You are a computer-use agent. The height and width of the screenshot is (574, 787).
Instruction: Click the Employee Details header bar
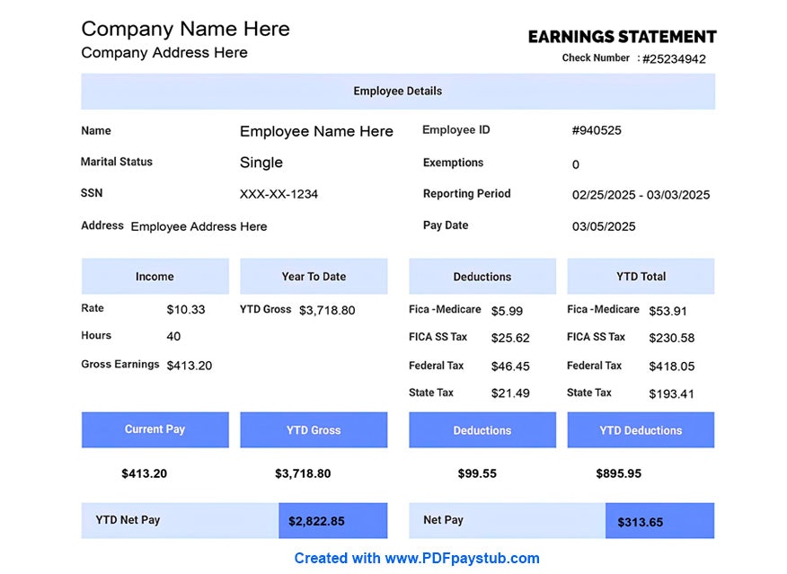point(396,91)
